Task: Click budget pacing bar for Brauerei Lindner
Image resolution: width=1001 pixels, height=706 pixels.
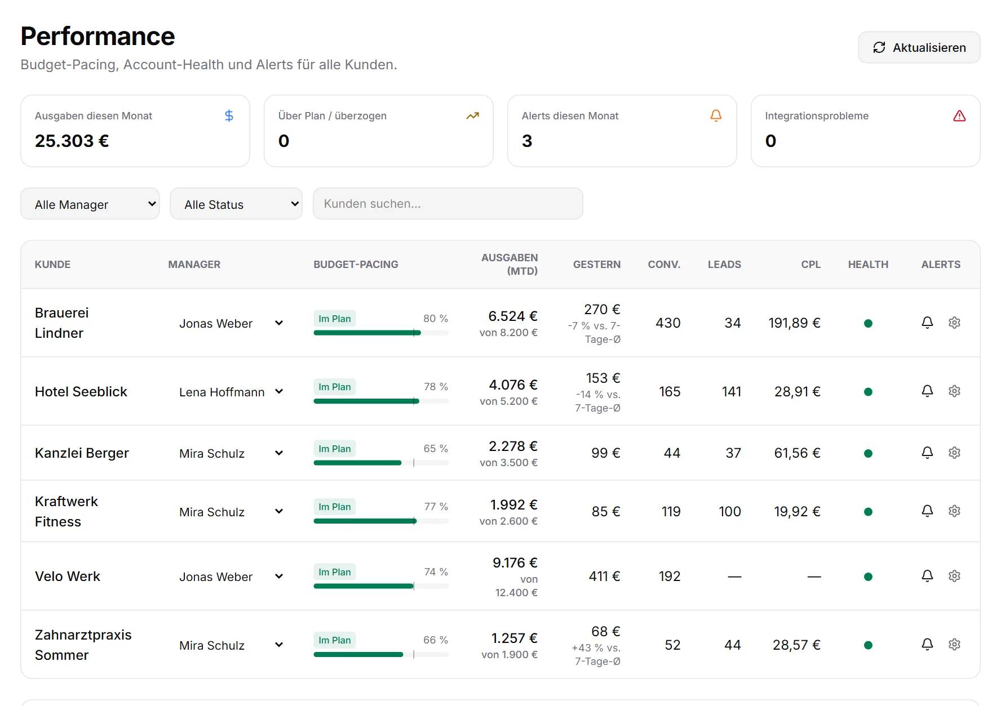Action: click(x=381, y=333)
